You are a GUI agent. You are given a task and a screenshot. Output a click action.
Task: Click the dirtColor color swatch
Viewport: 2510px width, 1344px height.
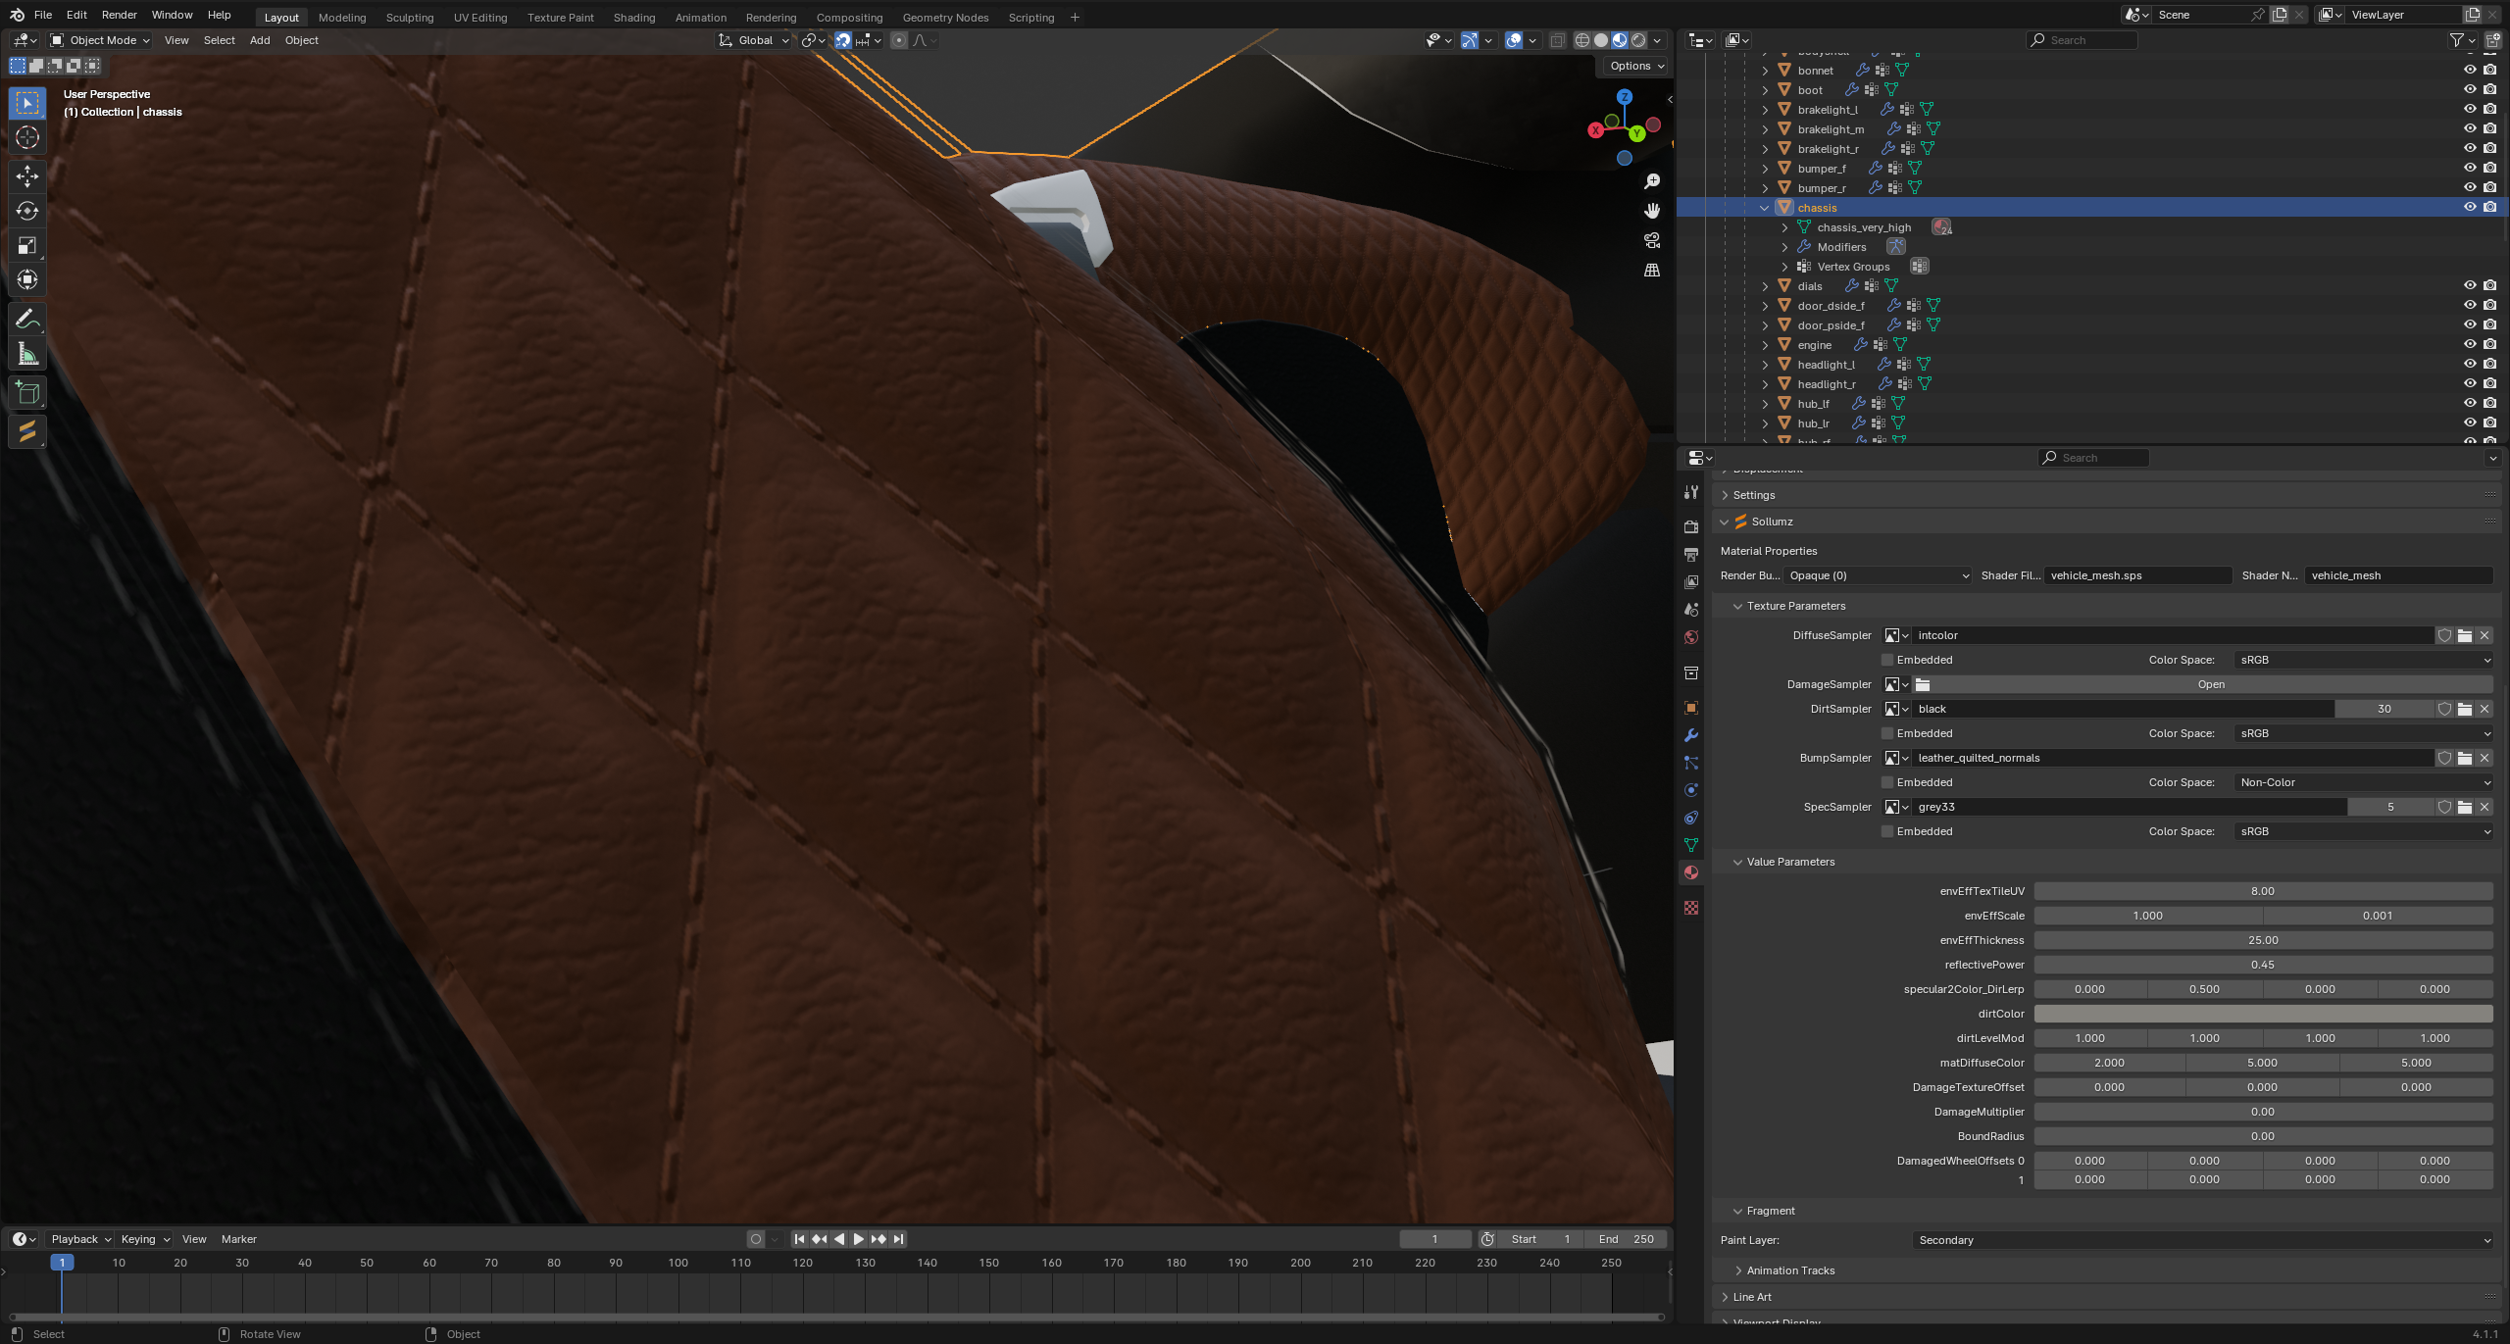click(x=2262, y=1014)
